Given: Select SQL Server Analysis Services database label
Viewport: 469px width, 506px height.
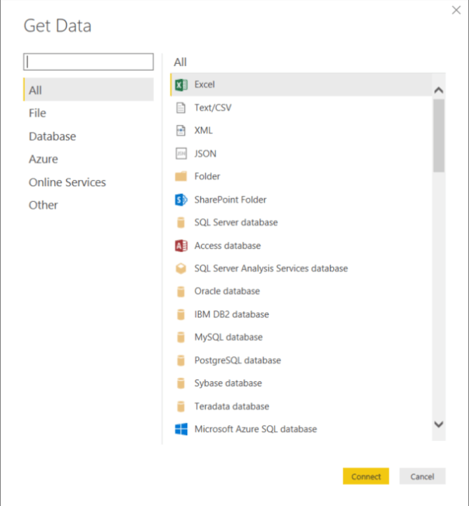Looking at the screenshot, I should click(x=271, y=269).
